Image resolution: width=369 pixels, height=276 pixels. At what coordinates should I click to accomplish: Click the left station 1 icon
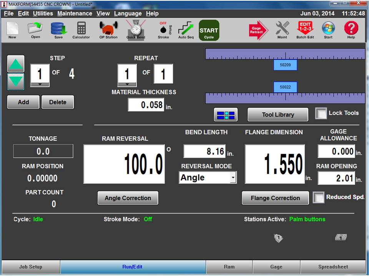point(278,238)
